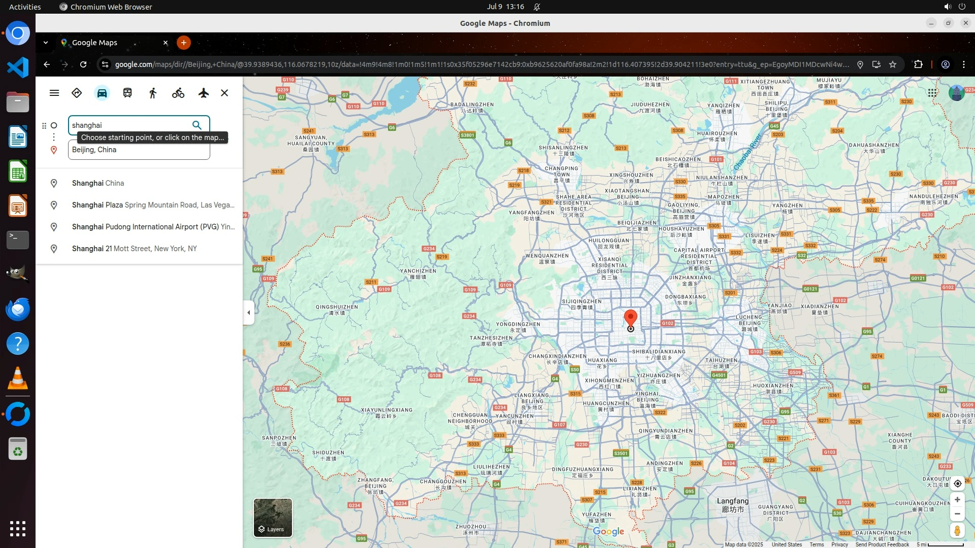Open the Layers map thumbnail
975x548 pixels.
pos(273,518)
